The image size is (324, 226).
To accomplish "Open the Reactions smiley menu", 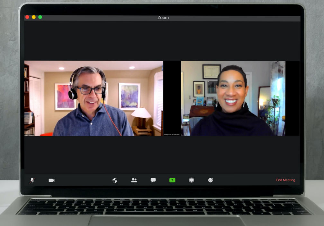I will point(211,180).
